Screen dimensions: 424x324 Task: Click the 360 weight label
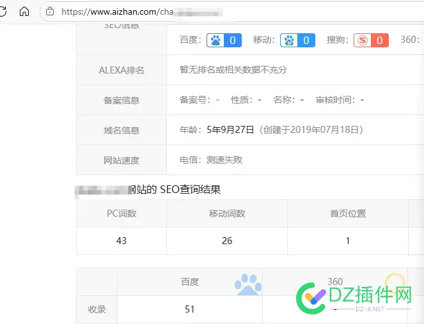pos(409,40)
